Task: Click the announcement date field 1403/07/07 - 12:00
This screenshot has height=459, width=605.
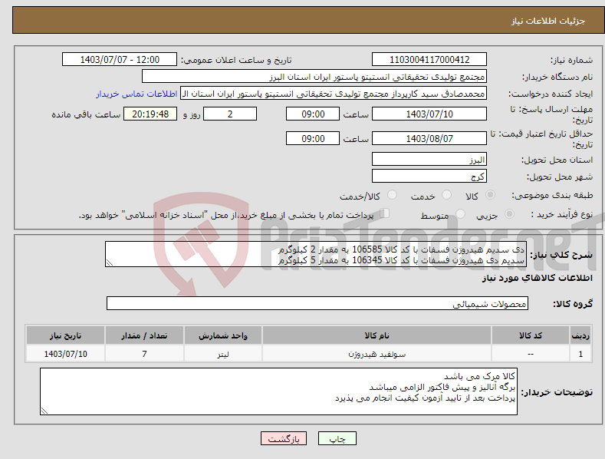Action: click(120, 60)
